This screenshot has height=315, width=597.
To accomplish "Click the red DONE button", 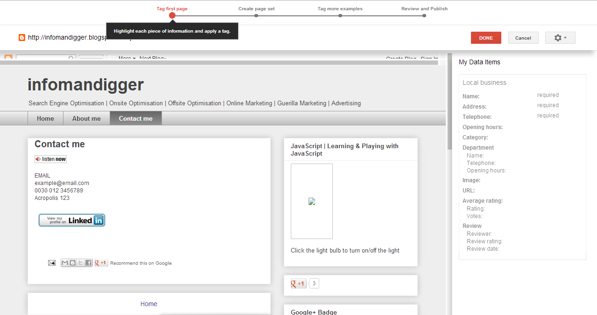I will coord(485,38).
